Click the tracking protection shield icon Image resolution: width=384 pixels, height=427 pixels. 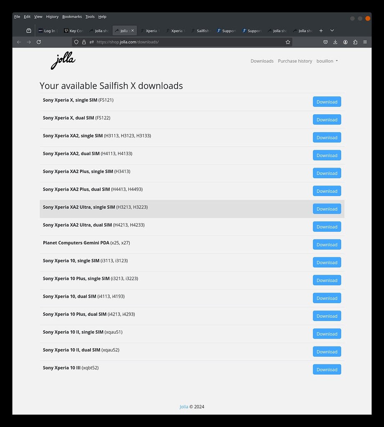click(76, 42)
